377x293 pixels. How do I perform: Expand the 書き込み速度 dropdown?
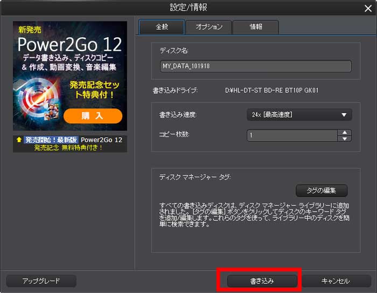point(299,115)
